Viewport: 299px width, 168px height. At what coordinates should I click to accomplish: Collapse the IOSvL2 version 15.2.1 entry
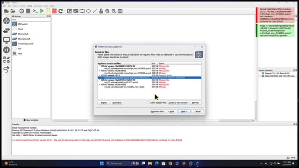point(100,75)
